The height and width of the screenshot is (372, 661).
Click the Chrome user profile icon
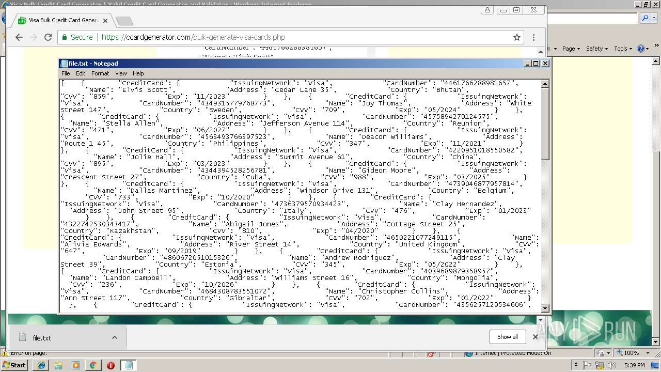[487, 10]
